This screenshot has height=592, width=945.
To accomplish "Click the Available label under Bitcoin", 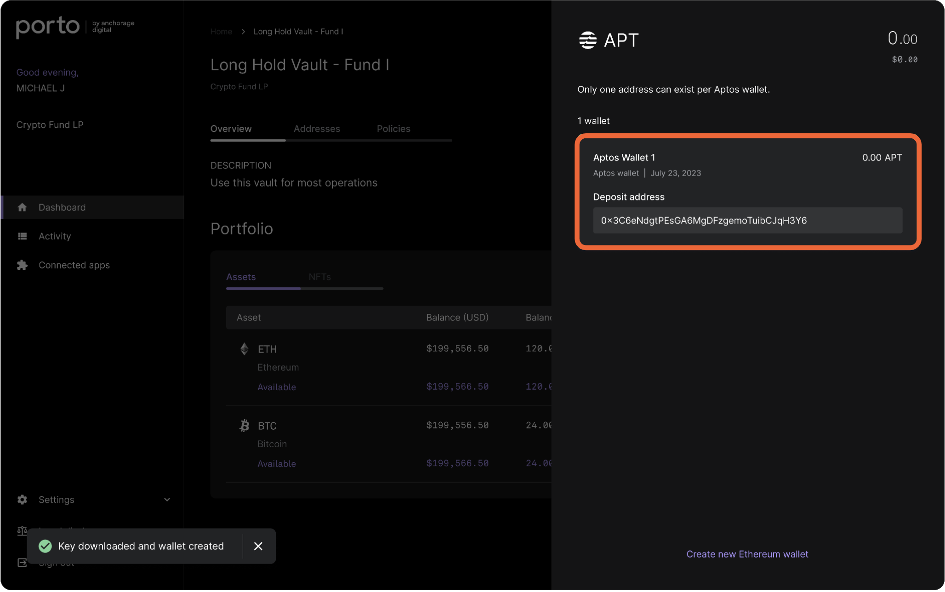I will click(x=277, y=464).
